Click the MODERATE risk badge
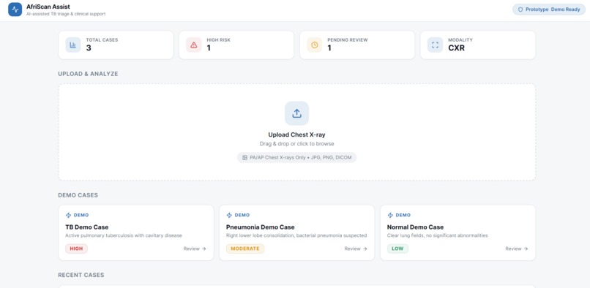Image resolution: width=590 pixels, height=288 pixels. click(x=245, y=249)
